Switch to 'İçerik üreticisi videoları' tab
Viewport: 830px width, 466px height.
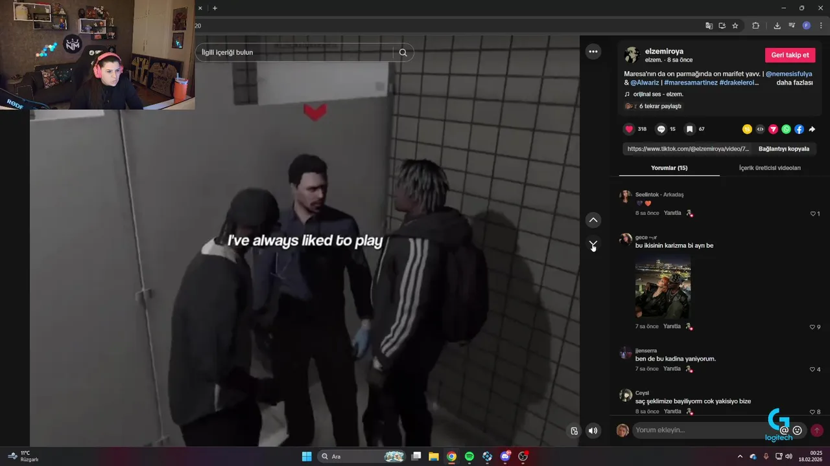[770, 168]
